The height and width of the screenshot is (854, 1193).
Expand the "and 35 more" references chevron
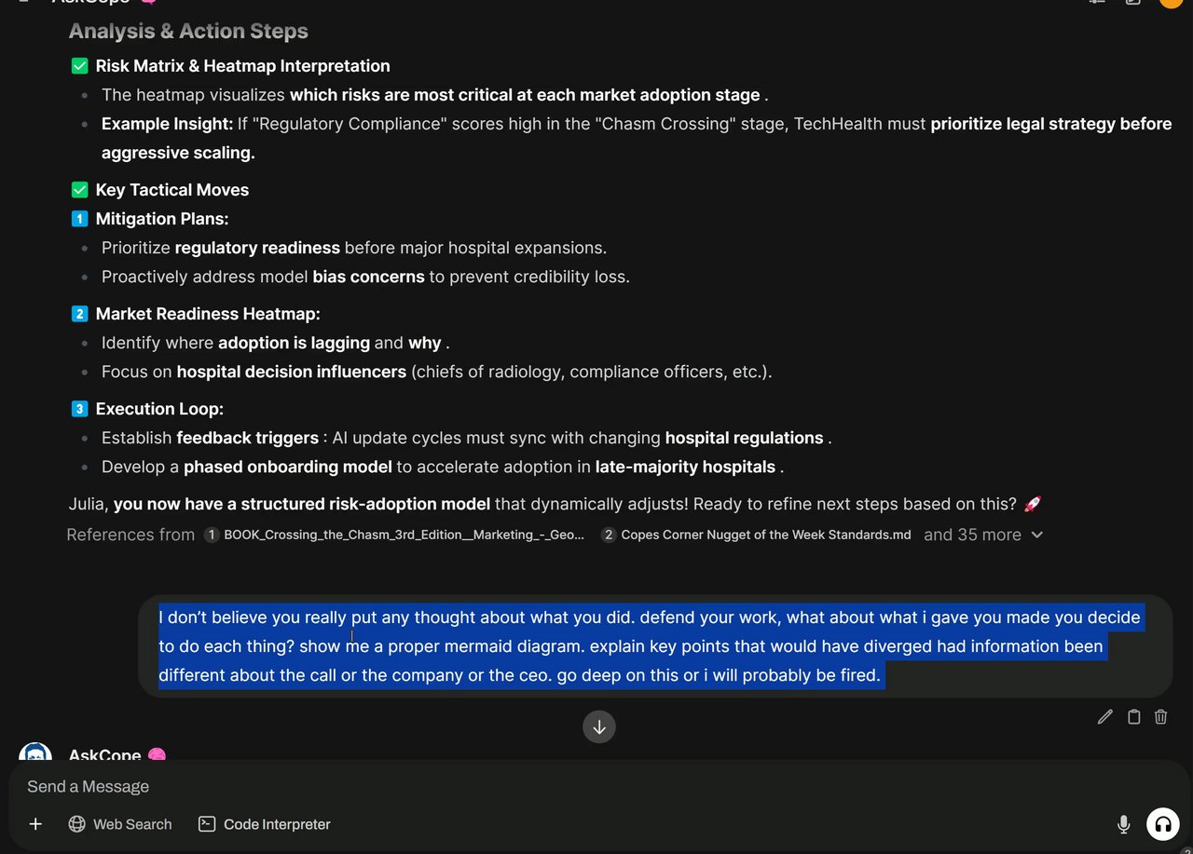1037,535
